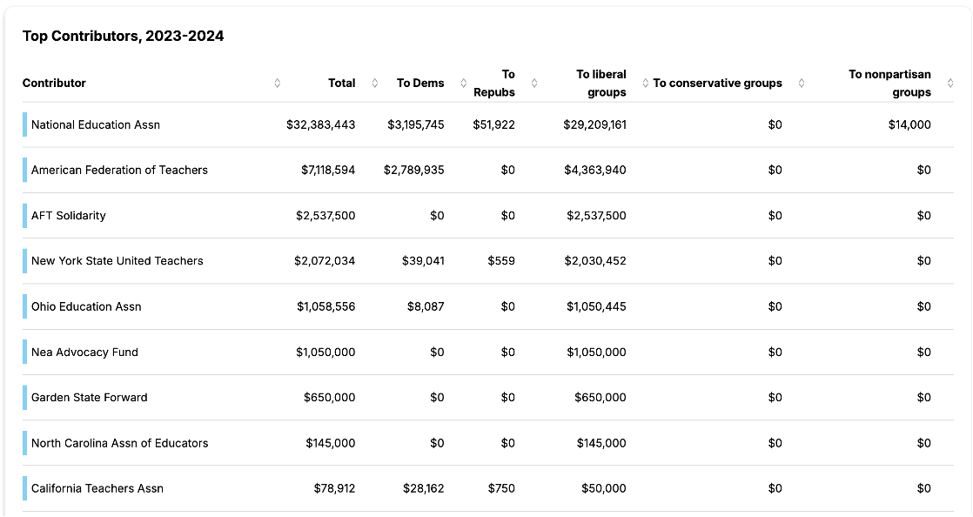The width and height of the screenshot is (973, 517).
Task: Sort by Total using its arrow icon
Action: (375, 84)
